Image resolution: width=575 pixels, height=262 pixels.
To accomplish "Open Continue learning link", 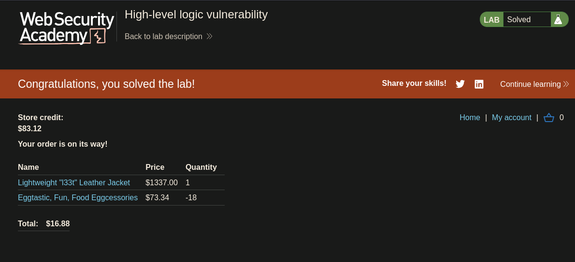I will point(530,84).
